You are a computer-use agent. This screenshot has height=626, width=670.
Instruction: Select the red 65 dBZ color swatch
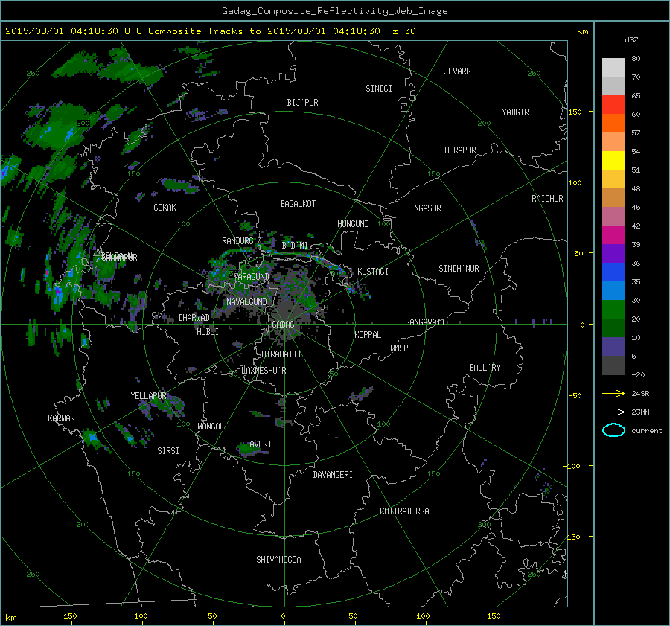pos(613,104)
